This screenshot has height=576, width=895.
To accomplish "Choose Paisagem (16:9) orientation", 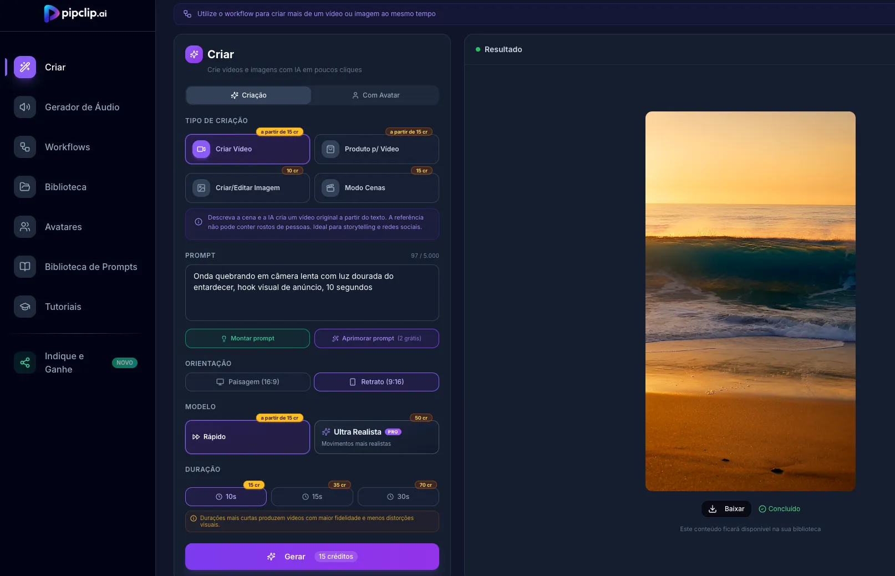I will click(x=247, y=382).
